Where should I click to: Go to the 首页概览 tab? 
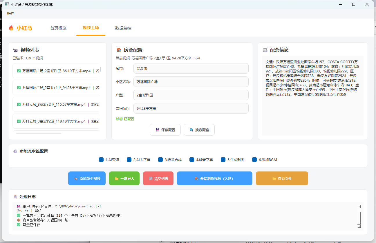(58, 28)
